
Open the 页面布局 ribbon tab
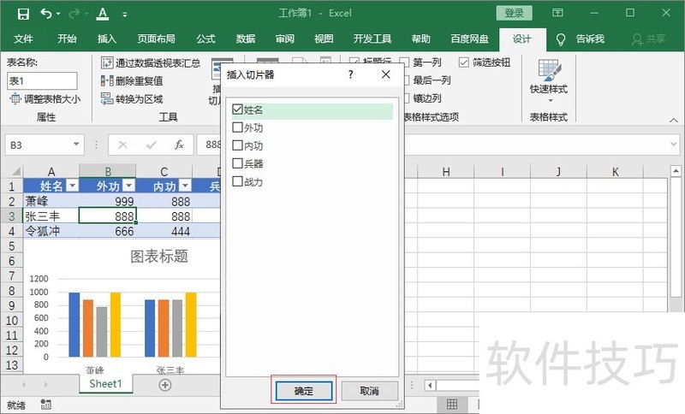pyautogui.click(x=156, y=38)
